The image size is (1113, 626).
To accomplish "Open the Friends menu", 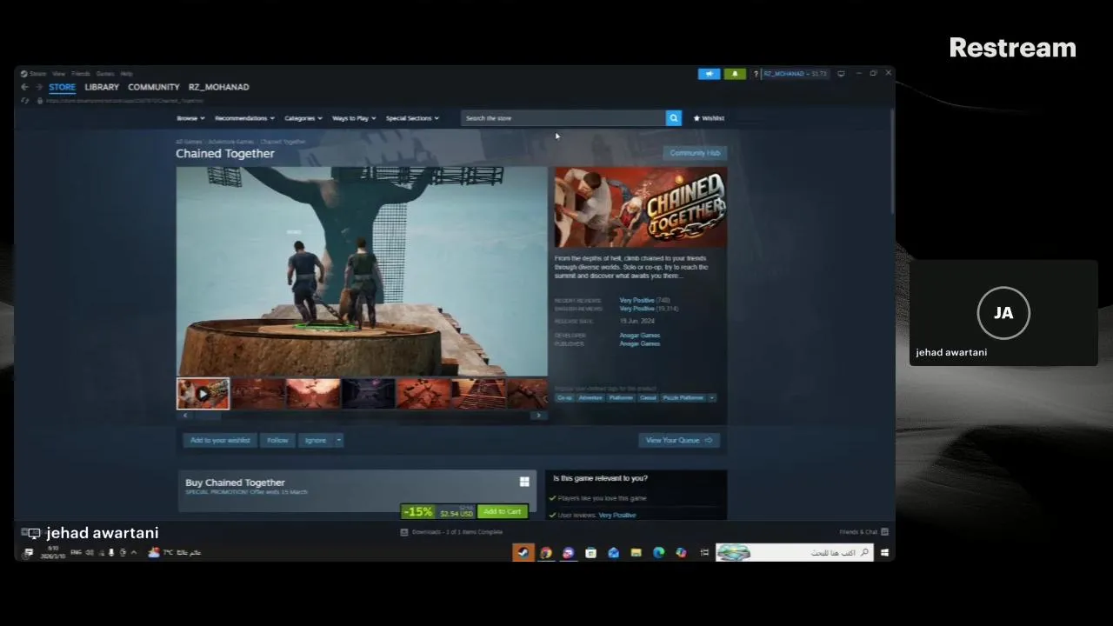I will [x=81, y=74].
